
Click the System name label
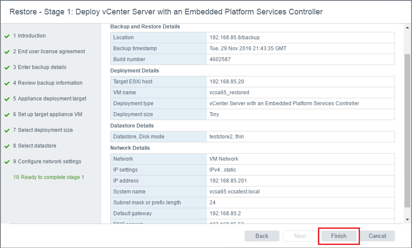[129, 192]
